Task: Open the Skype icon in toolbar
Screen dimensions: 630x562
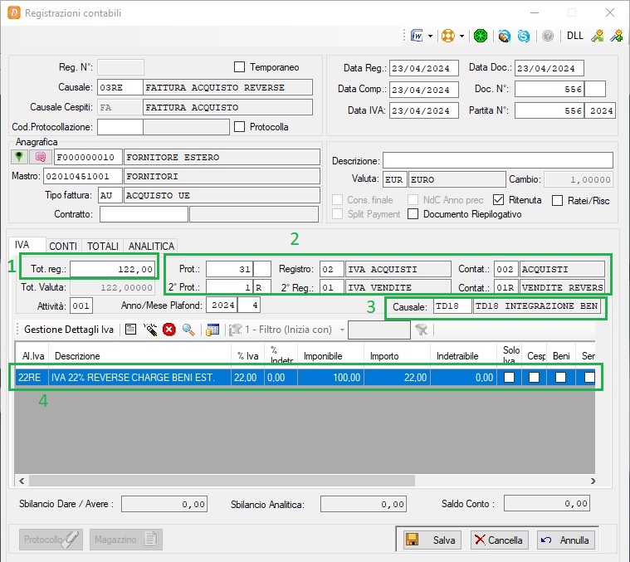Action: pyautogui.click(x=524, y=37)
